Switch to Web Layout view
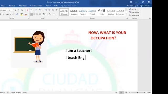168x94 pixels. pos(126,92)
